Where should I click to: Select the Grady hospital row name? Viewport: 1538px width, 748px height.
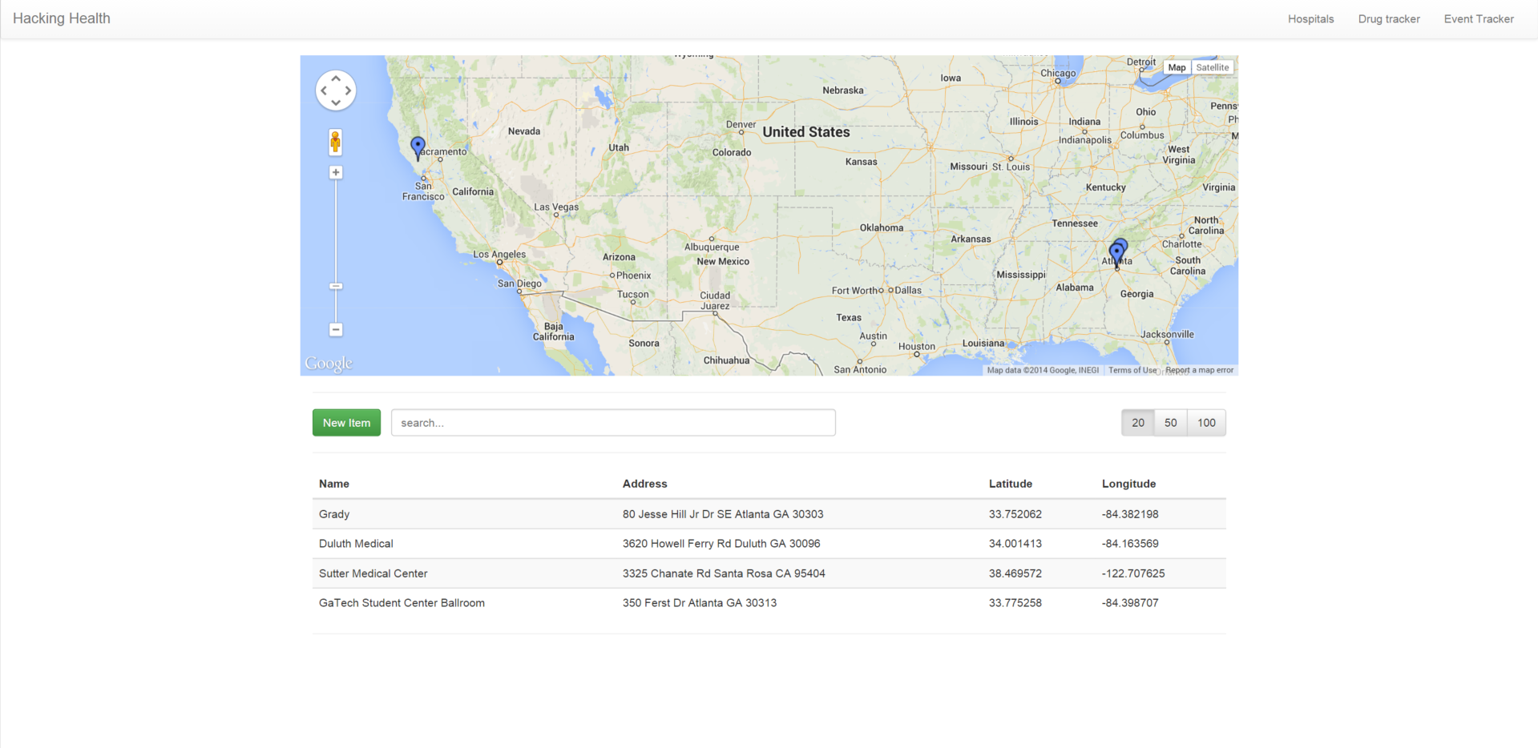pos(334,514)
